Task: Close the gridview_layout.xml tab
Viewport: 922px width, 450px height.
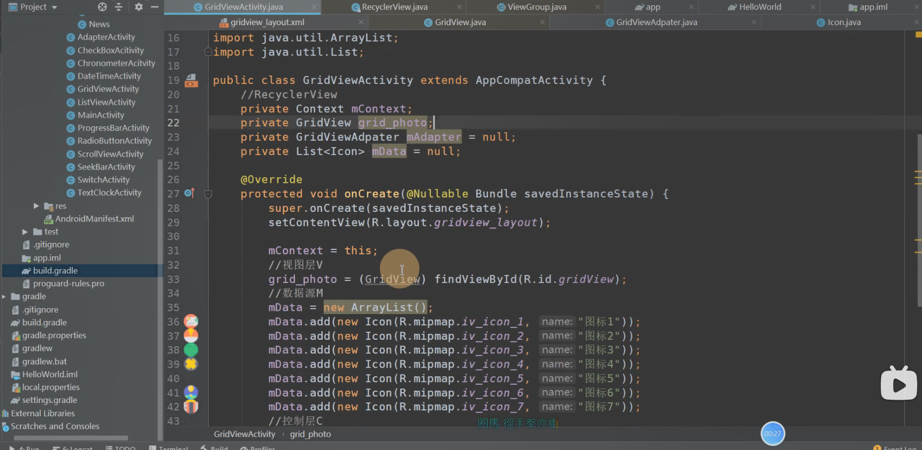Action: pyautogui.click(x=361, y=22)
